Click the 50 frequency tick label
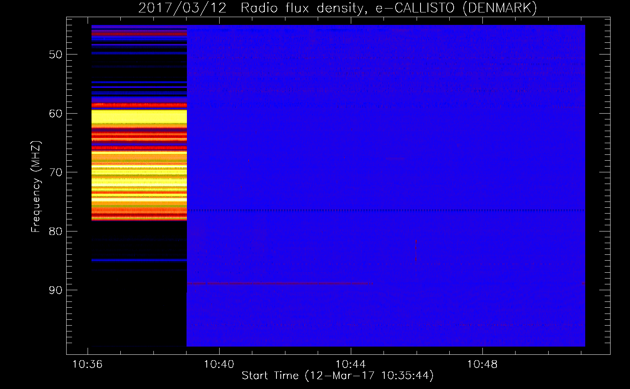This screenshot has height=389, width=630. 56,54
